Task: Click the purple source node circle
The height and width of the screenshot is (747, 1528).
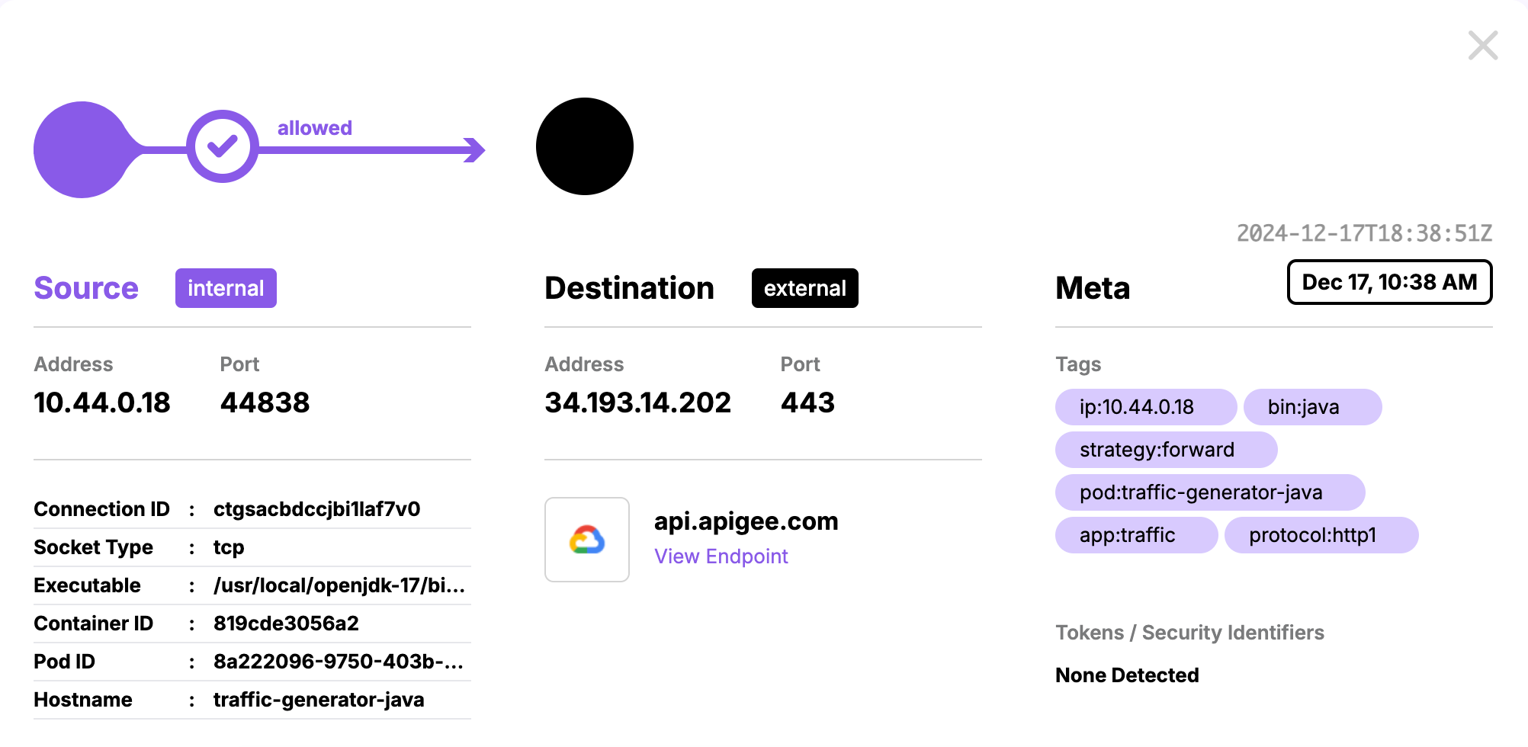Action: tap(82, 149)
